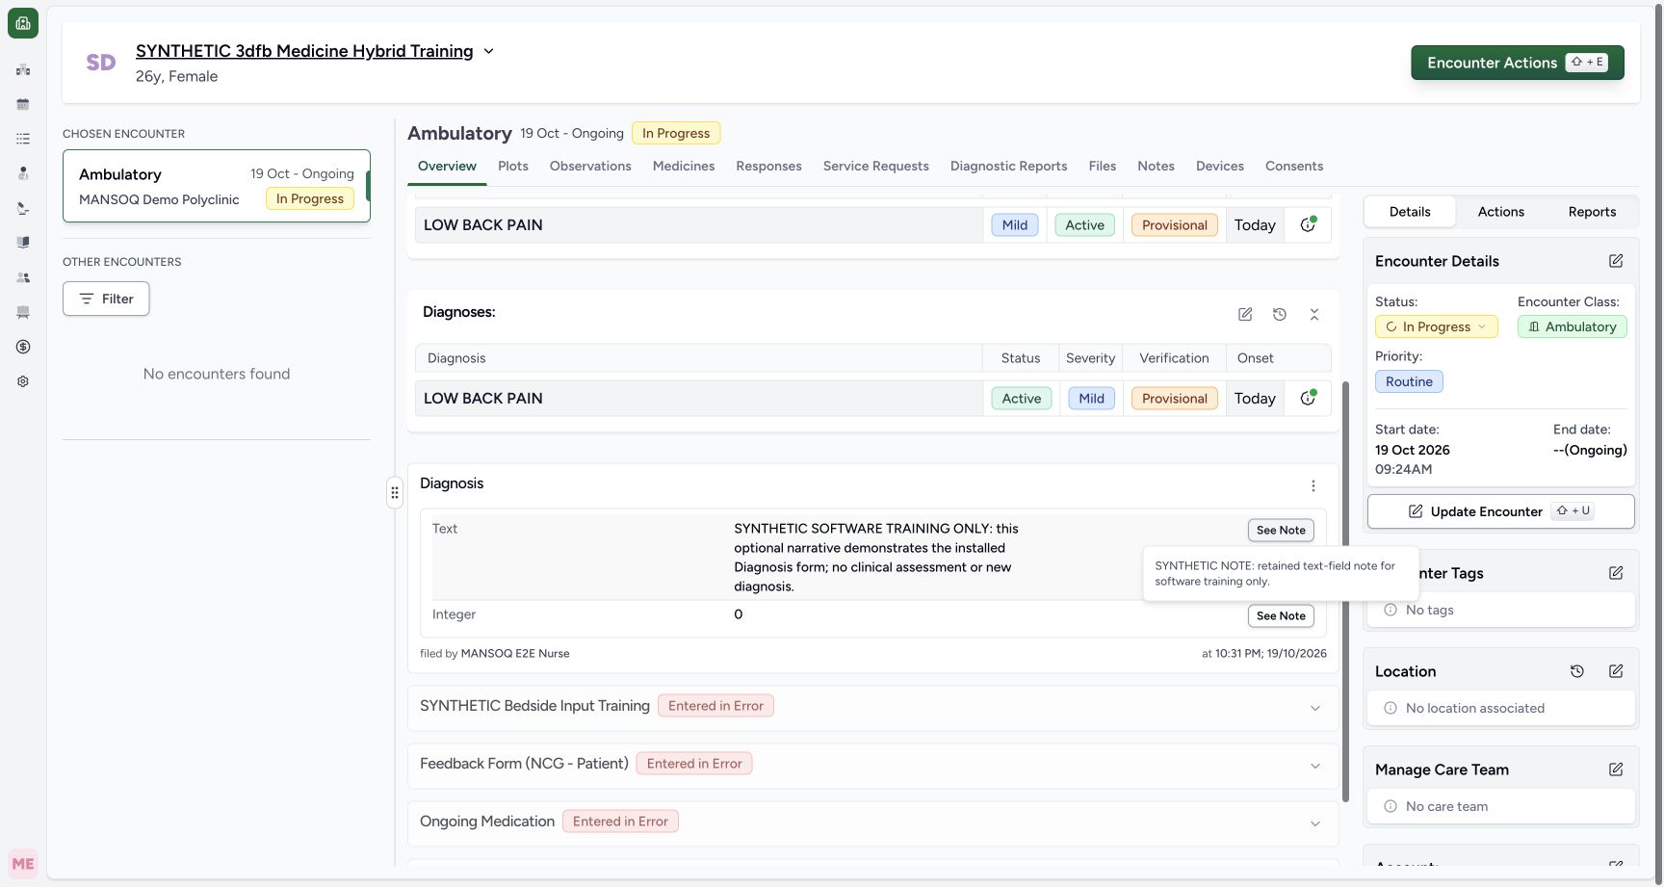This screenshot has width=1664, height=887.
Task: Open the Diagnostic Reports tab
Action: coord(1008,166)
